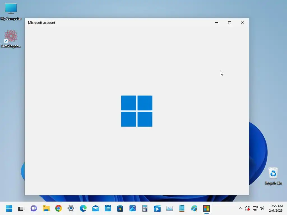Open Task View from the taskbar

21,208
